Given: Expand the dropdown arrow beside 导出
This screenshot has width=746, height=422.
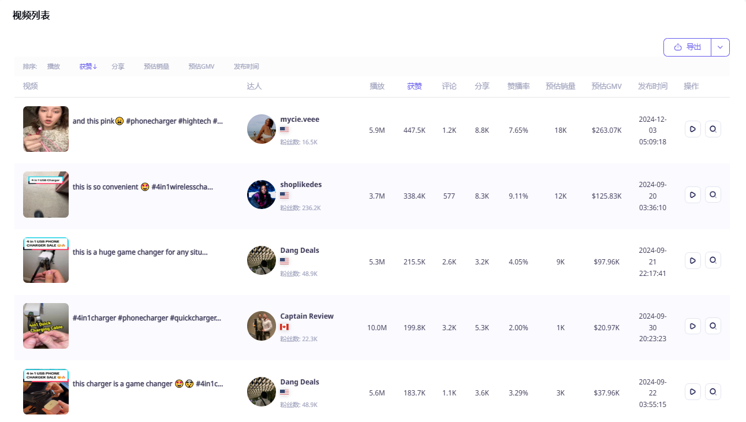Looking at the screenshot, I should [720, 47].
